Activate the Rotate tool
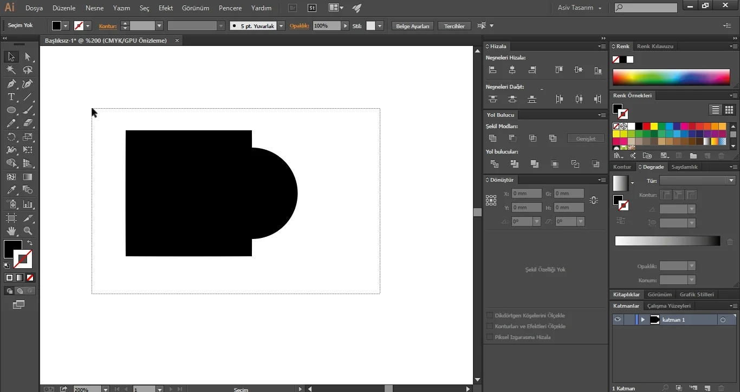 point(11,137)
